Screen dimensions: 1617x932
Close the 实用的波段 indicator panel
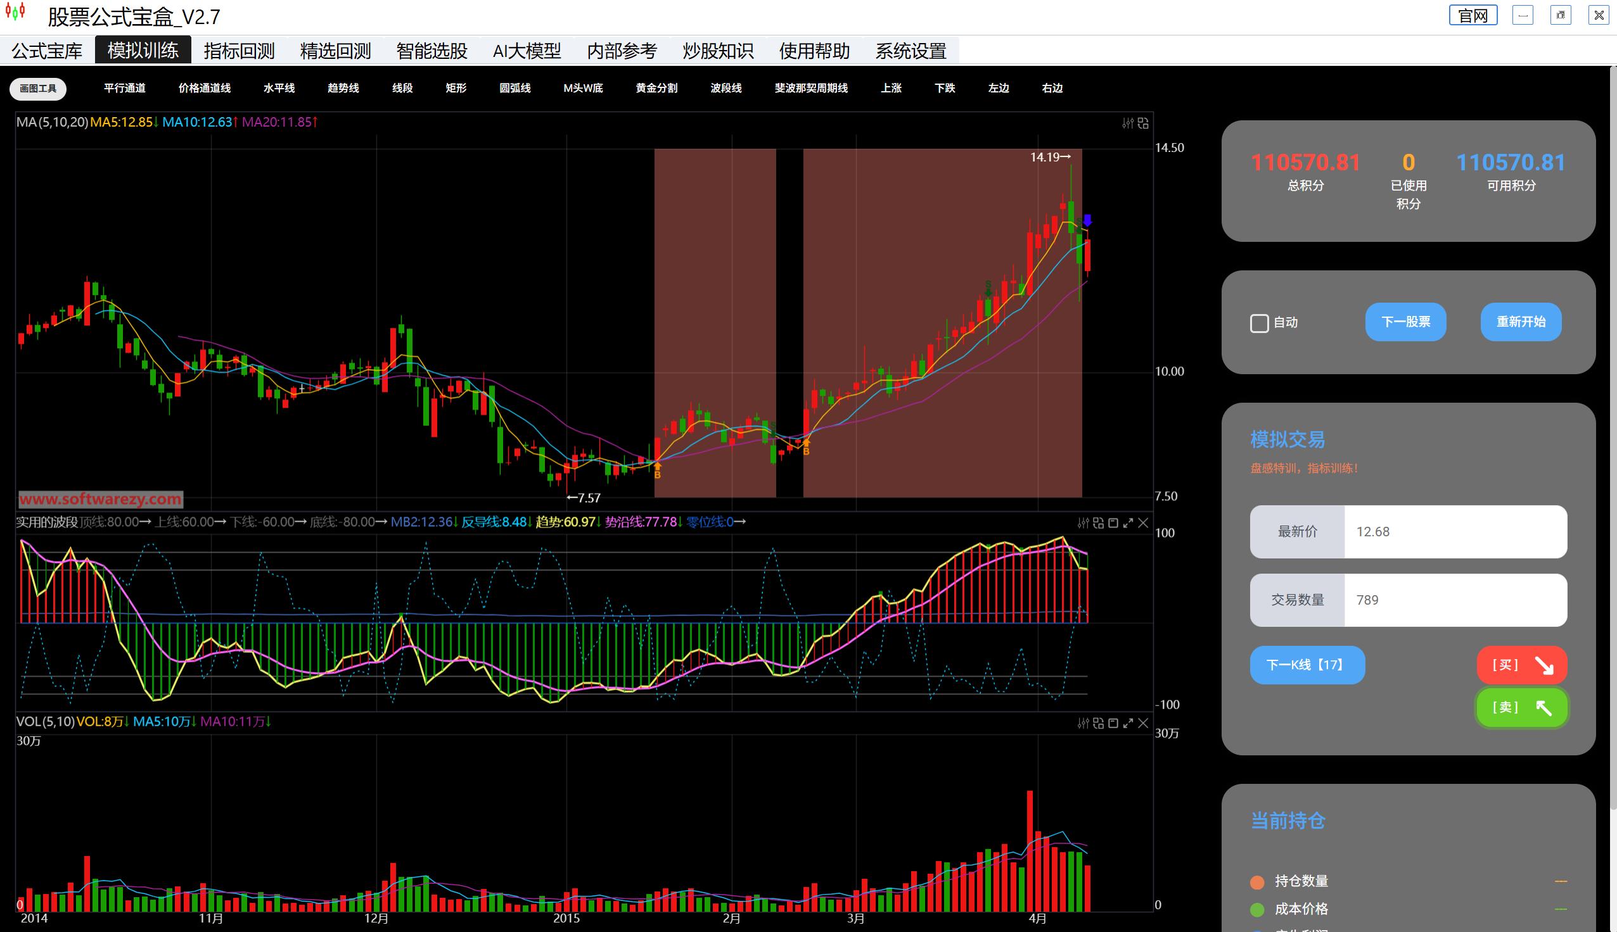click(x=1143, y=523)
